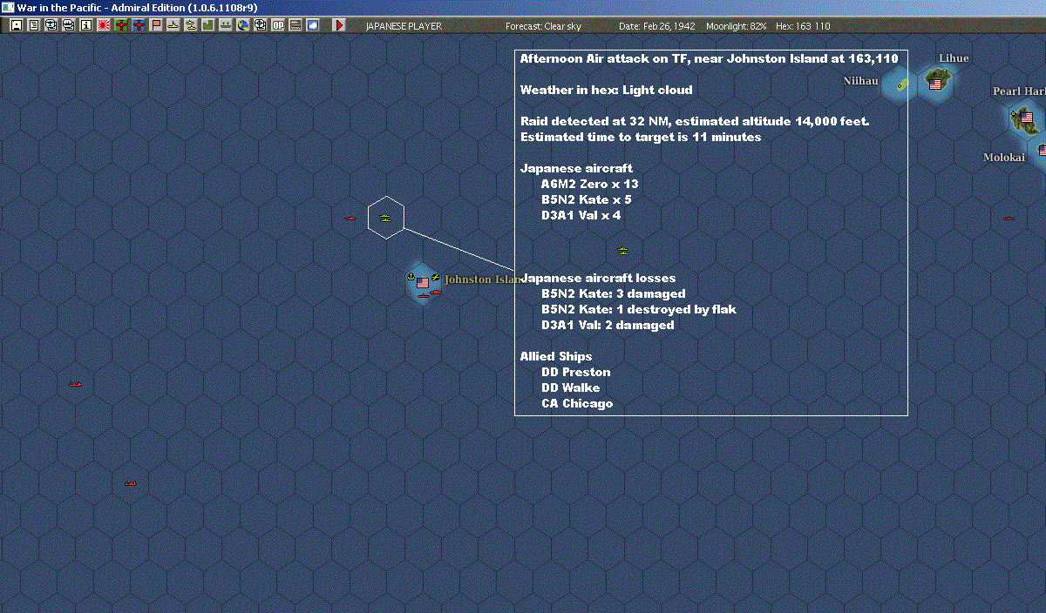Viewport: 1046px width, 613px height.
Task: Click the 'D3A1 Val x 4' line
Action: [581, 215]
